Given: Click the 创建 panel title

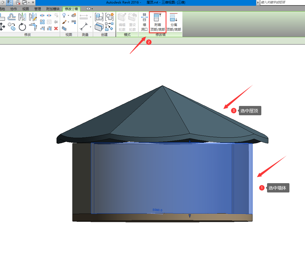Looking at the screenshot, I should [104, 35].
